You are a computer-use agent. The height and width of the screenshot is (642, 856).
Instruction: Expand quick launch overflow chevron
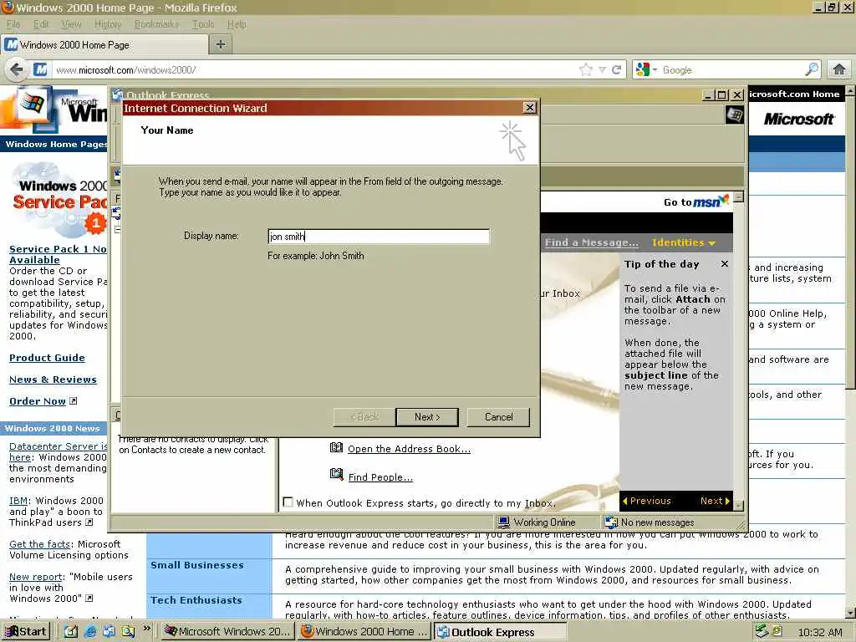tap(146, 629)
